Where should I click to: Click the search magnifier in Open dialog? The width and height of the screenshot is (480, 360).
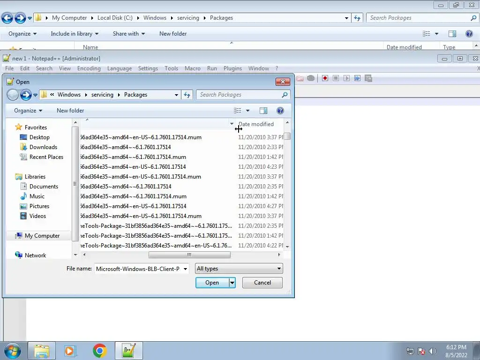[x=285, y=95]
